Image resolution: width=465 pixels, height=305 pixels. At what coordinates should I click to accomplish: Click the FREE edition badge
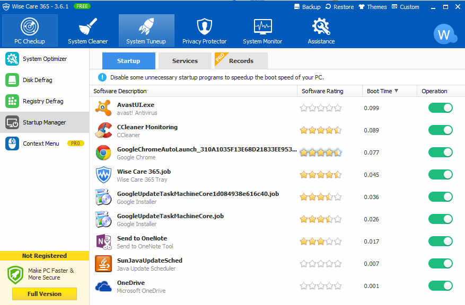click(82, 6)
